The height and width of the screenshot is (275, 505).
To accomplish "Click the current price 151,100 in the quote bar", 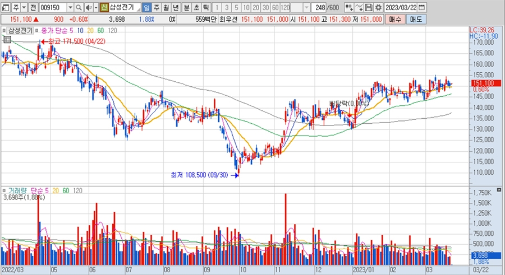I will 21,19.
